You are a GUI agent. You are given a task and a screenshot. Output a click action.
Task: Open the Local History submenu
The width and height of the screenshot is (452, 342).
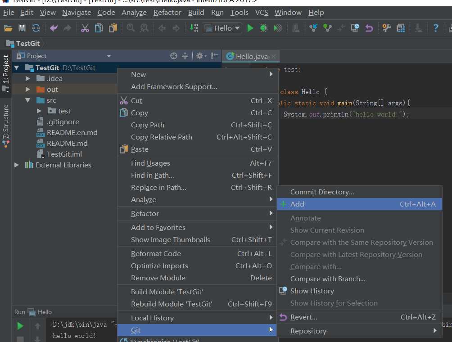click(198, 318)
